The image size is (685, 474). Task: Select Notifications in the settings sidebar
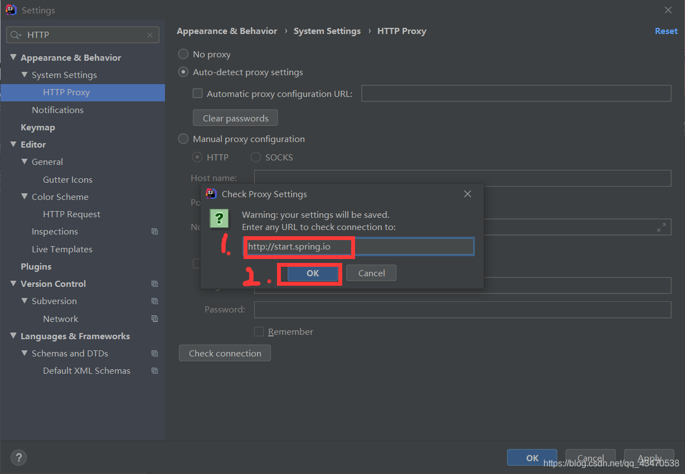point(57,110)
